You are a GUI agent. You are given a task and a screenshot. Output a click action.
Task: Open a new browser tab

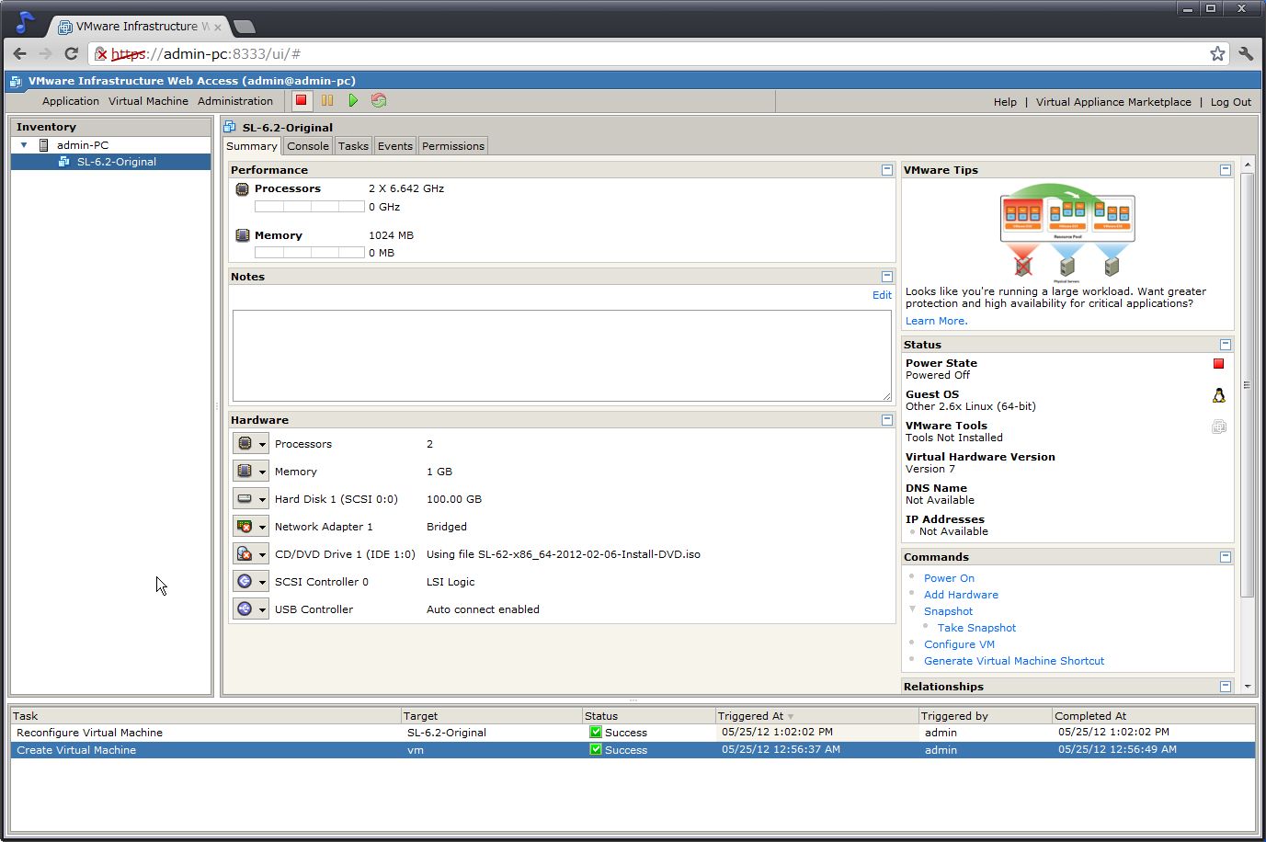coord(245,27)
